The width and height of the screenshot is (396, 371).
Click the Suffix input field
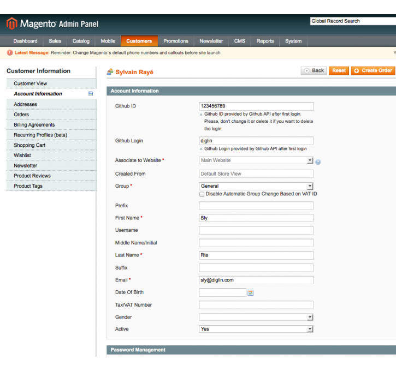(x=256, y=267)
